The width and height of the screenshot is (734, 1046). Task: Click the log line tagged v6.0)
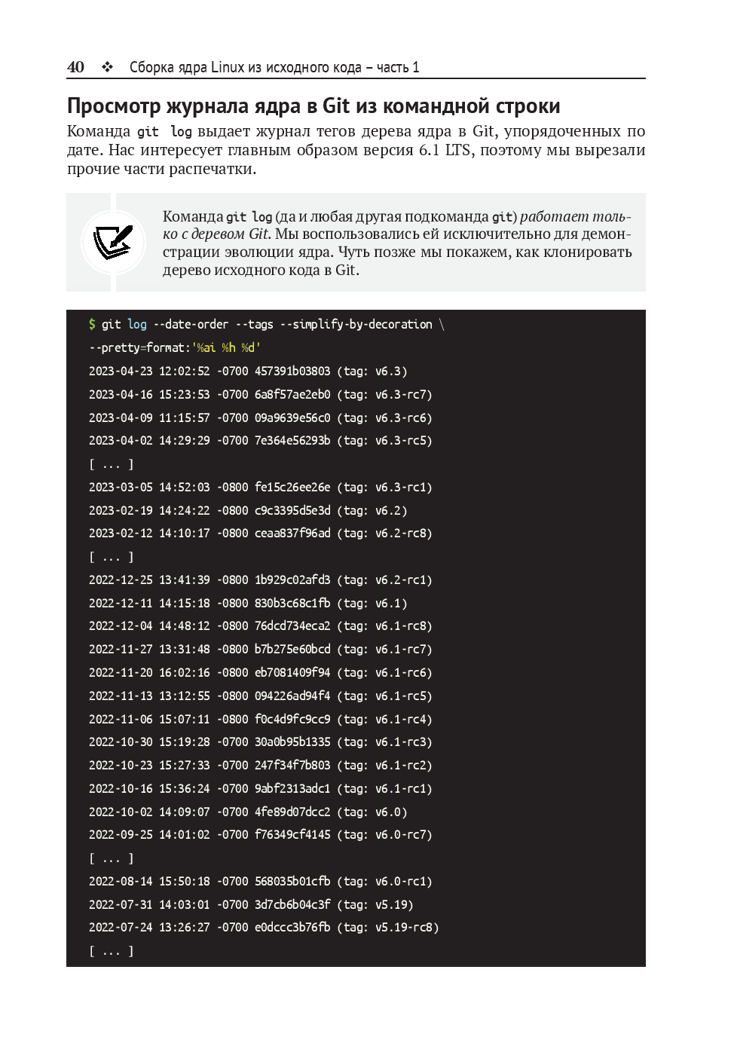(x=248, y=812)
